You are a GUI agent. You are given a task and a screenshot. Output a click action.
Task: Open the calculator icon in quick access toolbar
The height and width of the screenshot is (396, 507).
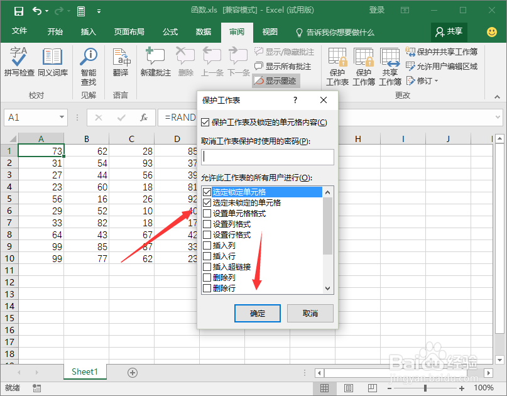click(81, 11)
